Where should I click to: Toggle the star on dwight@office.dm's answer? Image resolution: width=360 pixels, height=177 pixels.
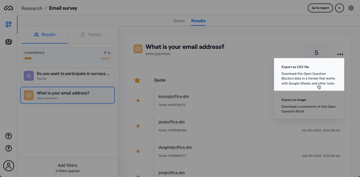[138, 151]
